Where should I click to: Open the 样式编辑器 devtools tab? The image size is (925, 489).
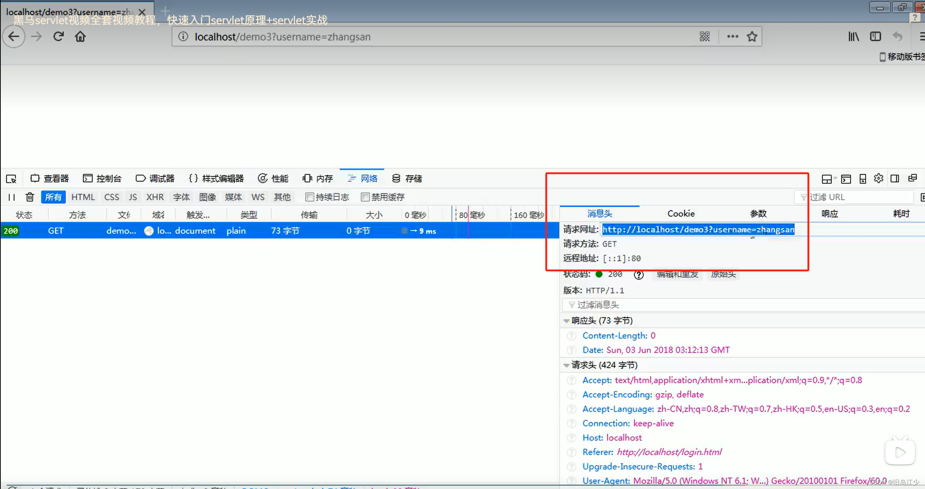(216, 179)
